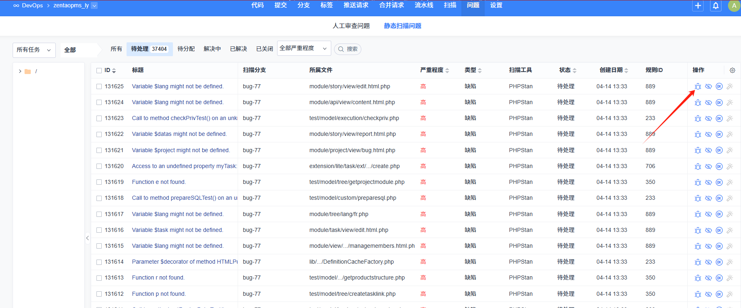The height and width of the screenshot is (308, 741).
Task: Click the bug icon for issue 131625
Action: click(x=697, y=86)
